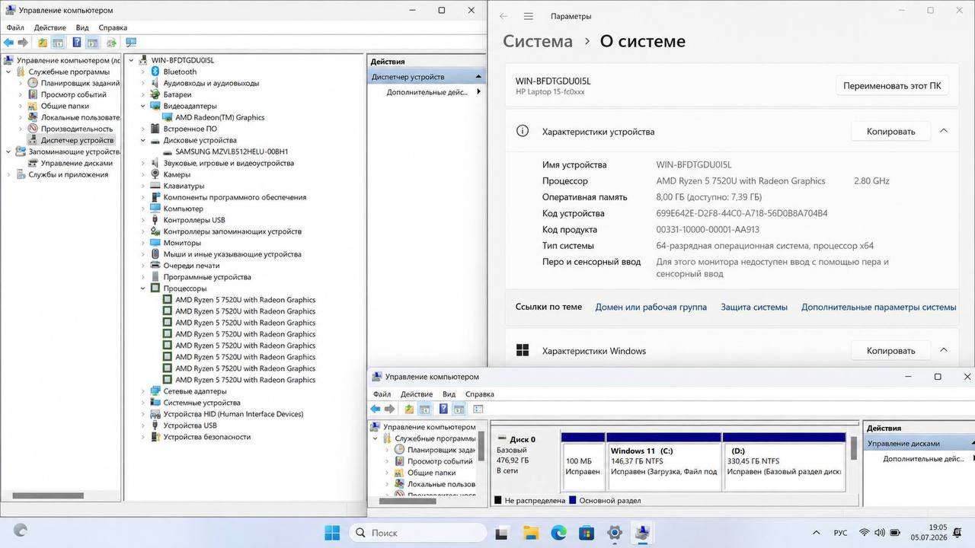Select the AMD Radeon(TM) Graphics adapter
Image resolution: width=975 pixels, height=548 pixels.
pos(219,117)
